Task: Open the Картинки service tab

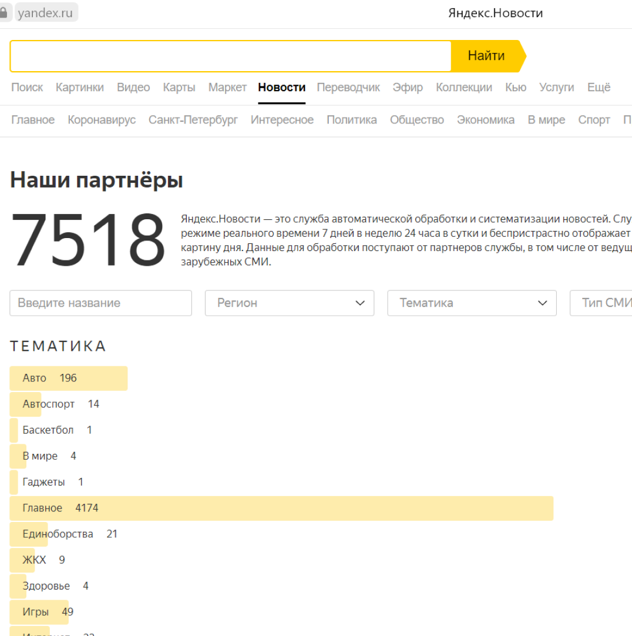Action: [80, 87]
